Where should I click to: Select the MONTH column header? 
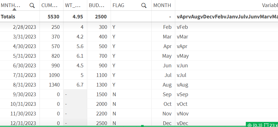(x=162, y=5)
